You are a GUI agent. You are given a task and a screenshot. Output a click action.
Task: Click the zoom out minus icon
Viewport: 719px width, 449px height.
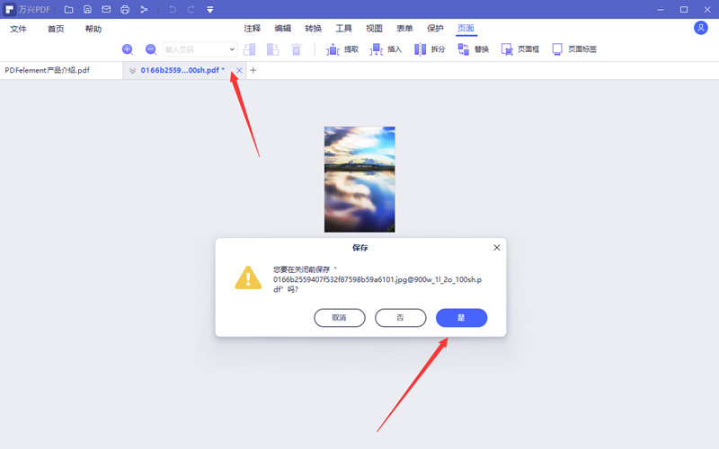pyautogui.click(x=151, y=49)
